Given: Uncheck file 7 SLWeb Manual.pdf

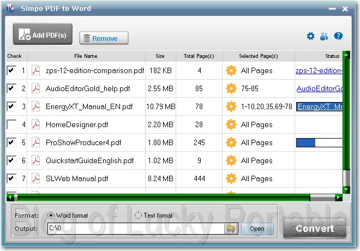Looking at the screenshot, I should click(x=11, y=178).
